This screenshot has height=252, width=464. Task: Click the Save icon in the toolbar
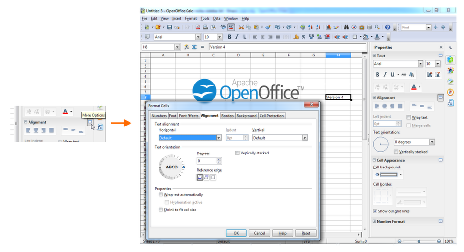[x=169, y=27]
